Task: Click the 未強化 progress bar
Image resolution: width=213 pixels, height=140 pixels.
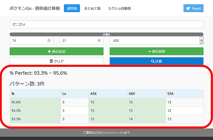Action: [x=106, y=35]
